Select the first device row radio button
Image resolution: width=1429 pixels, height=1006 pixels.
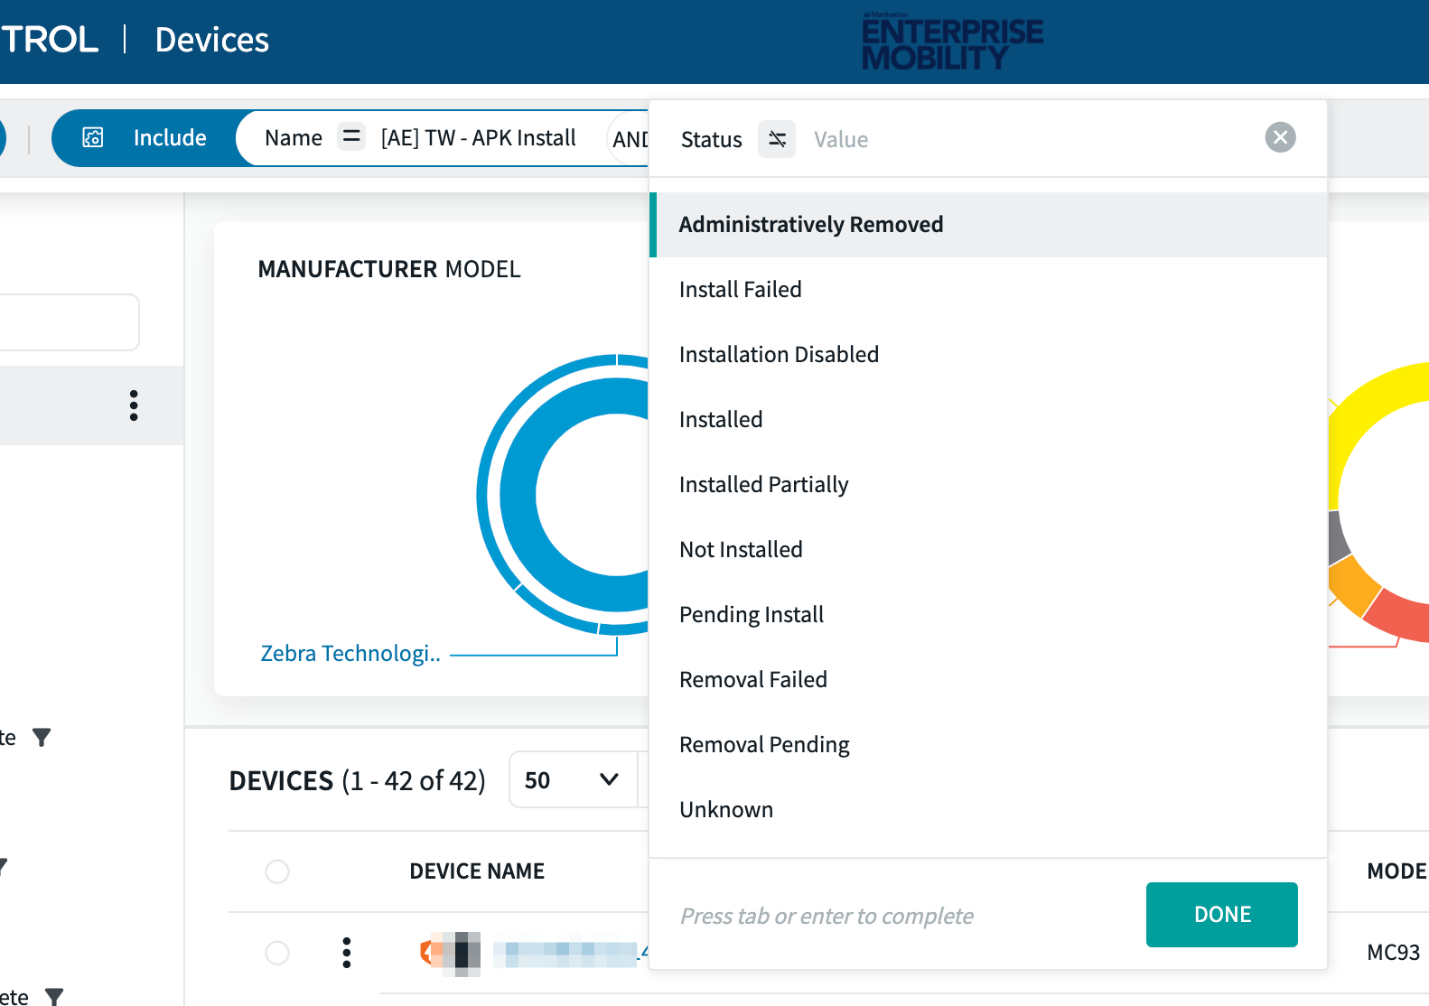[x=277, y=953]
